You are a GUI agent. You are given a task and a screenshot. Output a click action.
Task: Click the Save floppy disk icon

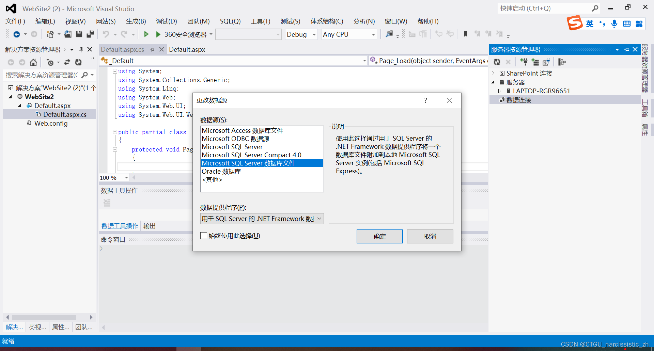click(x=79, y=34)
